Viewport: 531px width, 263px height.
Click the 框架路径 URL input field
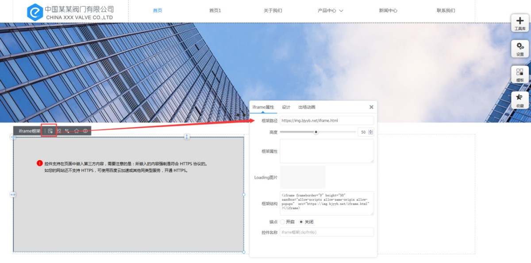click(x=327, y=120)
